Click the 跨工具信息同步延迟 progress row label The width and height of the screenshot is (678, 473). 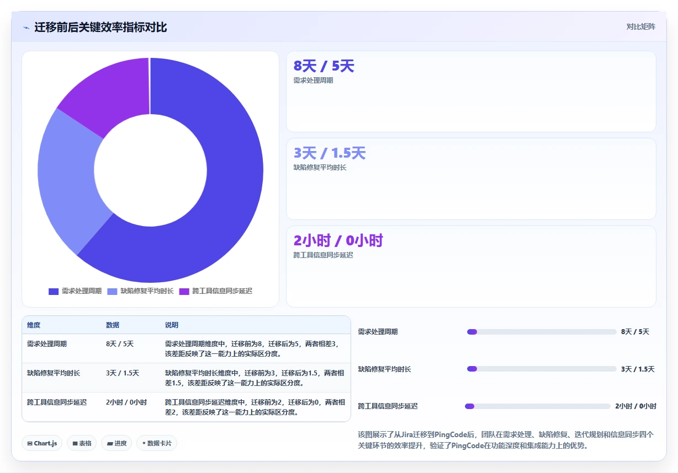pos(388,406)
